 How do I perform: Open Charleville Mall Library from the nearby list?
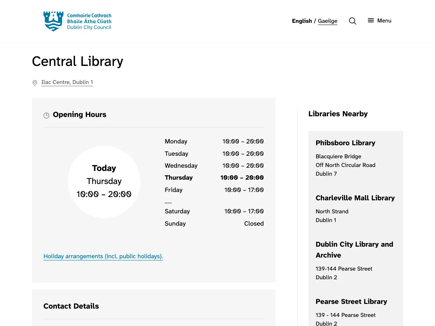coord(355,198)
